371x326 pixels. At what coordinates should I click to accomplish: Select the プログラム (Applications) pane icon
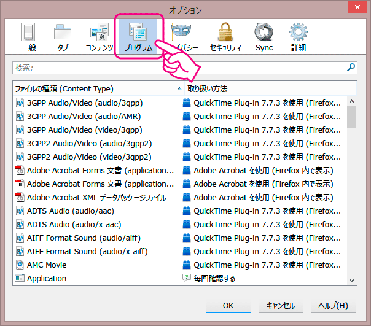(139, 37)
